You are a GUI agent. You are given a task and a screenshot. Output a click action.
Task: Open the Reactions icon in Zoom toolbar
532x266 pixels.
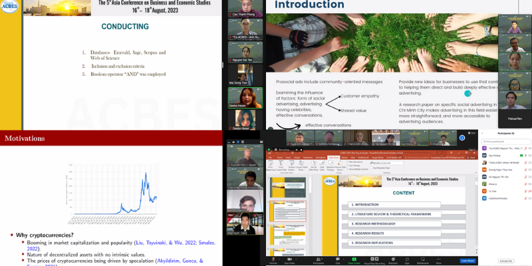tap(393, 259)
